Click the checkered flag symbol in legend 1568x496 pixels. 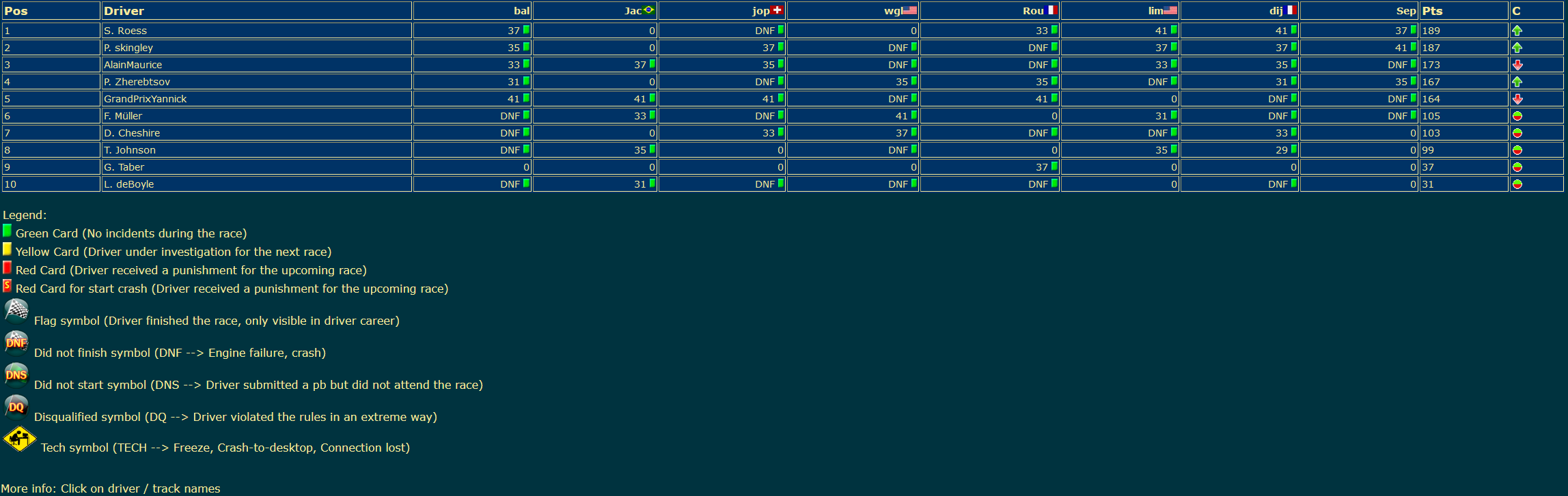coord(16,310)
